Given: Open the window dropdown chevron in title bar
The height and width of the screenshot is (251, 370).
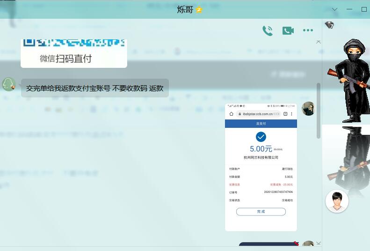Looking at the screenshot, I should [334, 9].
